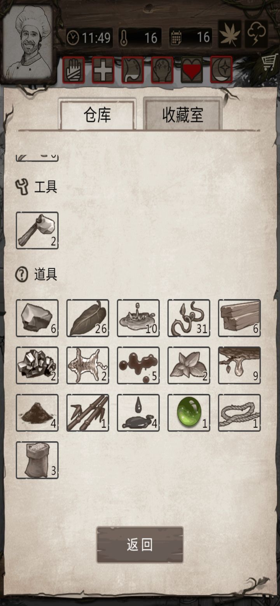Pick the wooden planks item
The image size is (280, 606).
pos(239,318)
